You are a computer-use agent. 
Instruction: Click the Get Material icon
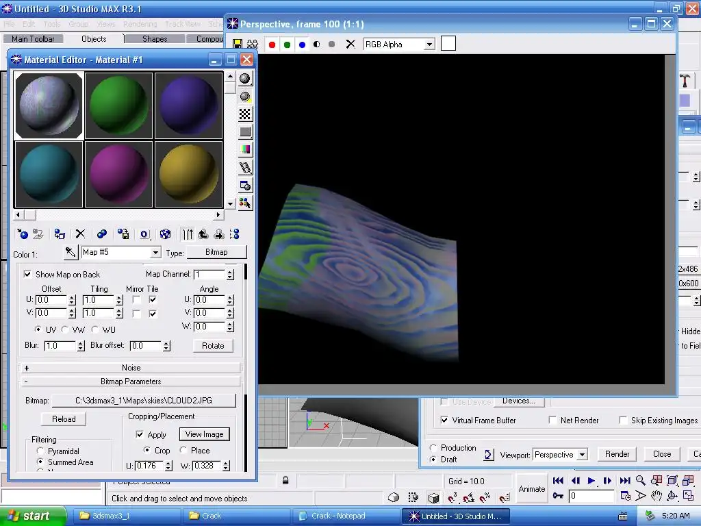tap(23, 234)
